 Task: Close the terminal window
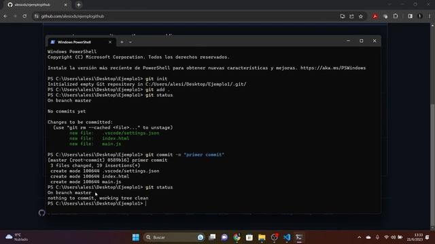pos(375,41)
